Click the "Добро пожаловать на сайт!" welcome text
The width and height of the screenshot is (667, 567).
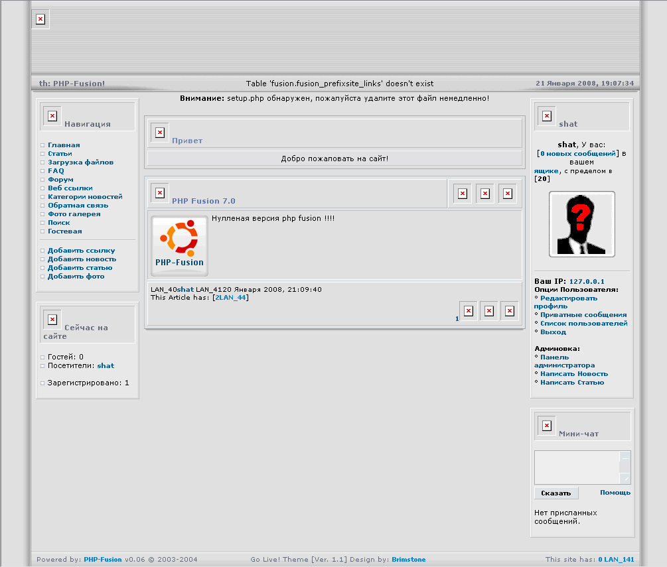coord(334,158)
